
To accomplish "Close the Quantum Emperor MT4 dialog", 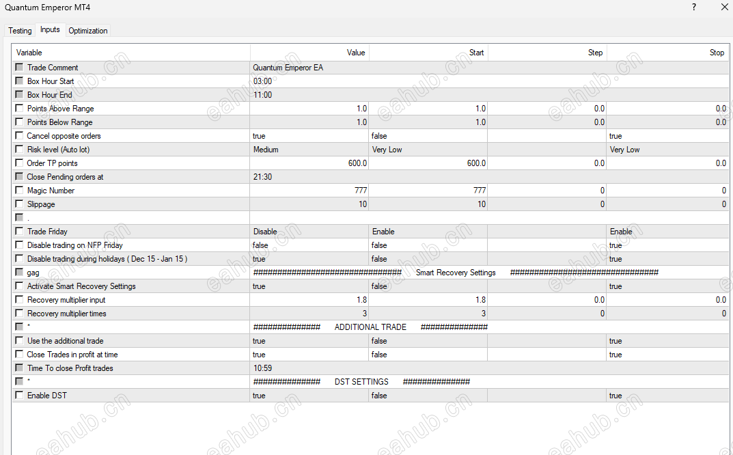I will click(723, 8).
